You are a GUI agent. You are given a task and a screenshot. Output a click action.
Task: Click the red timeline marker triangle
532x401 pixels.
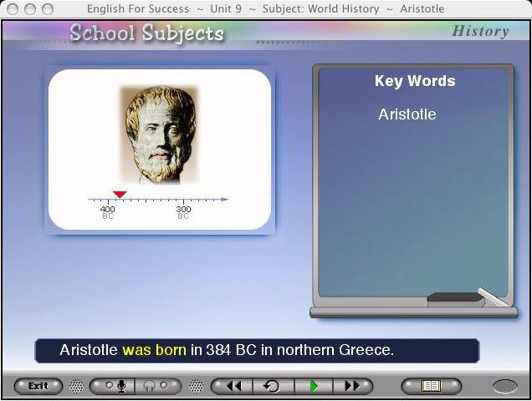point(120,194)
